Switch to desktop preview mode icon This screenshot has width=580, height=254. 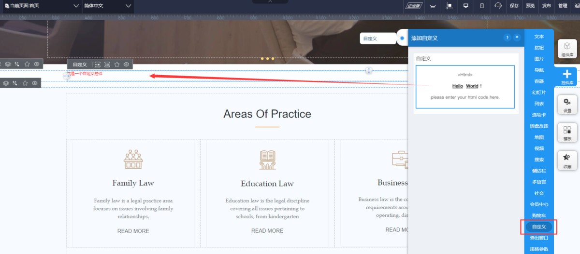466,6
